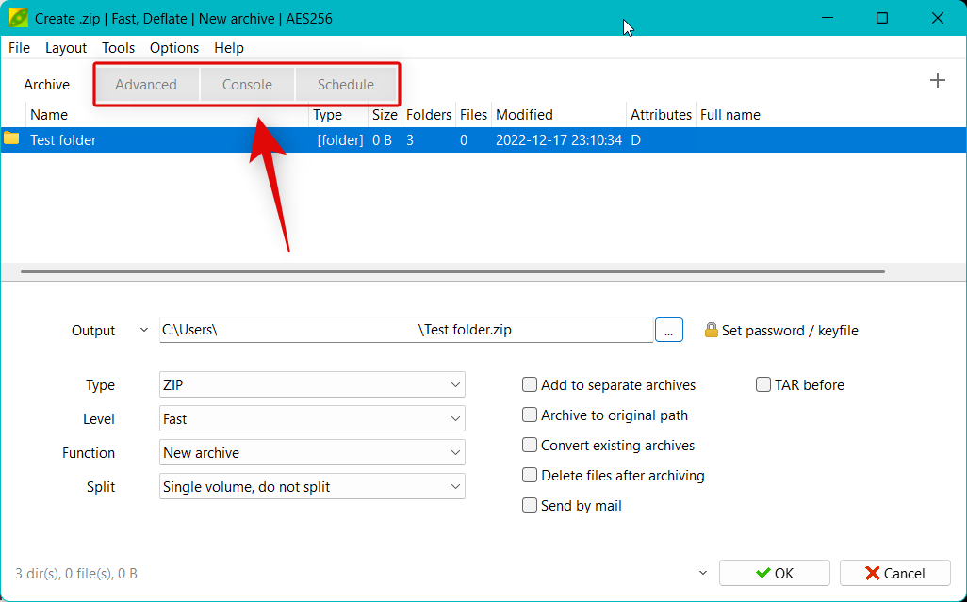Click the small arrow left of OK button
This screenshot has width=967, height=602.
tap(702, 573)
